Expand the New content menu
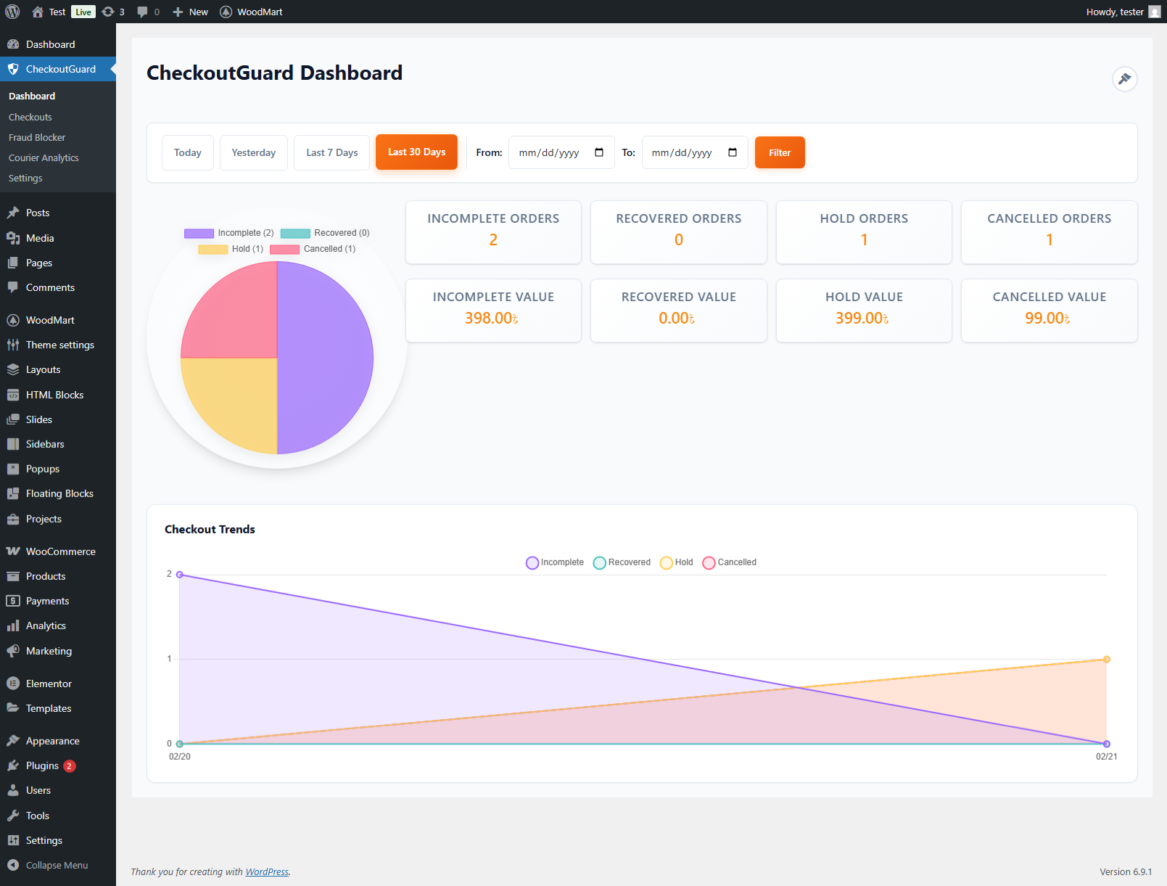The height and width of the screenshot is (886, 1167). point(191,12)
